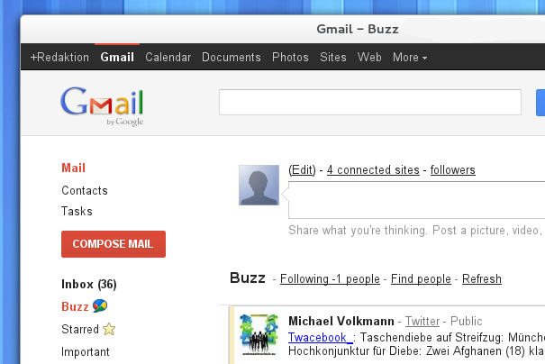Select Sites in the top bar

333,57
